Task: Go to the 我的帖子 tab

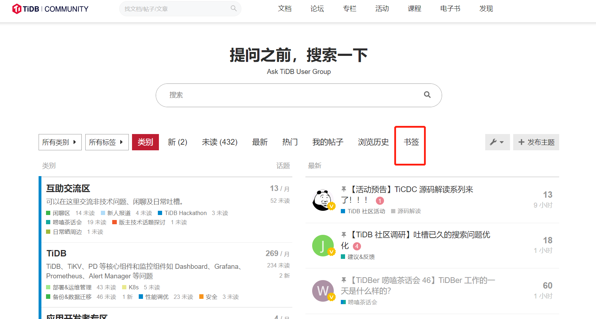Action: tap(328, 142)
